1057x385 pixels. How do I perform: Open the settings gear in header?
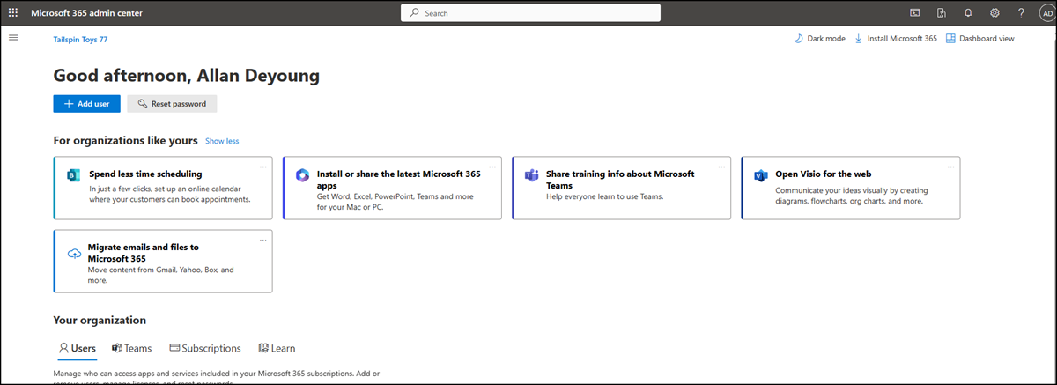[x=994, y=13]
